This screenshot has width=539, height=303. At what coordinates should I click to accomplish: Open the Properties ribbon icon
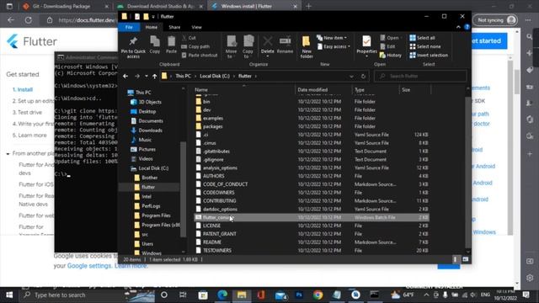pyautogui.click(x=367, y=46)
